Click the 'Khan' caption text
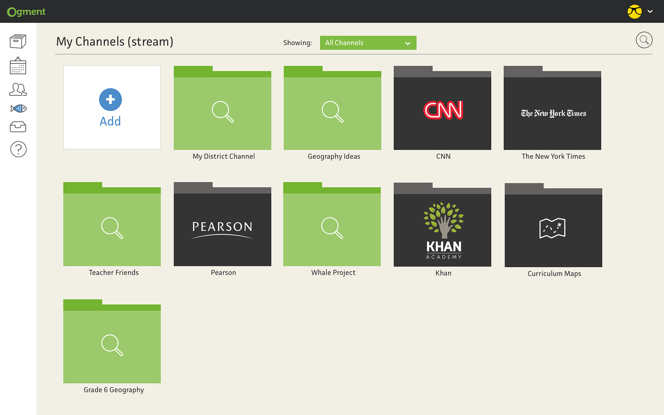The width and height of the screenshot is (664, 415). click(443, 273)
